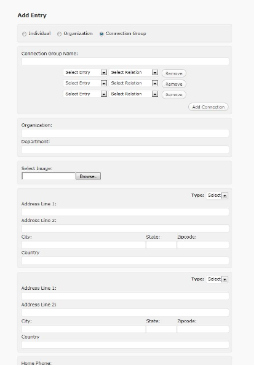
Task: Click the second address Zipcode field
Action: pos(203,329)
